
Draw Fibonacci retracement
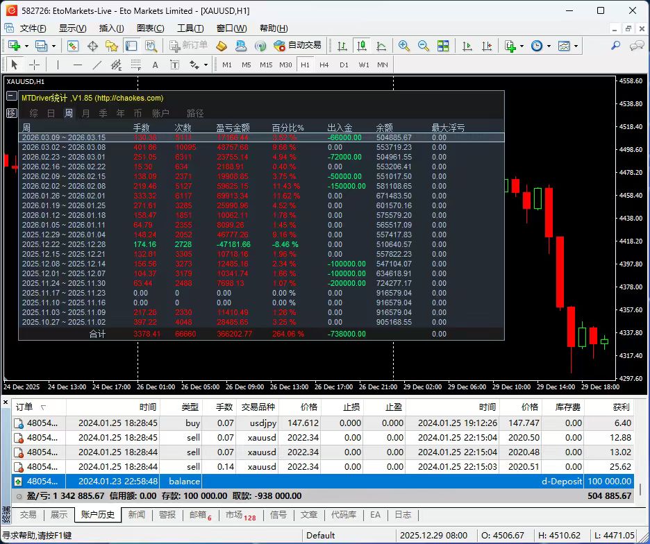tap(136, 65)
